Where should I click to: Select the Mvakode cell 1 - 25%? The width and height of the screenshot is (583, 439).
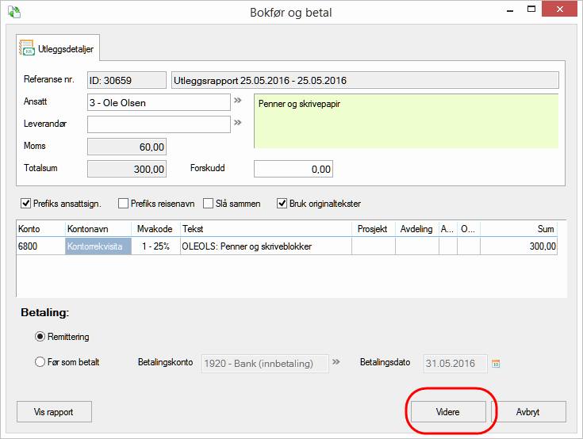point(155,246)
